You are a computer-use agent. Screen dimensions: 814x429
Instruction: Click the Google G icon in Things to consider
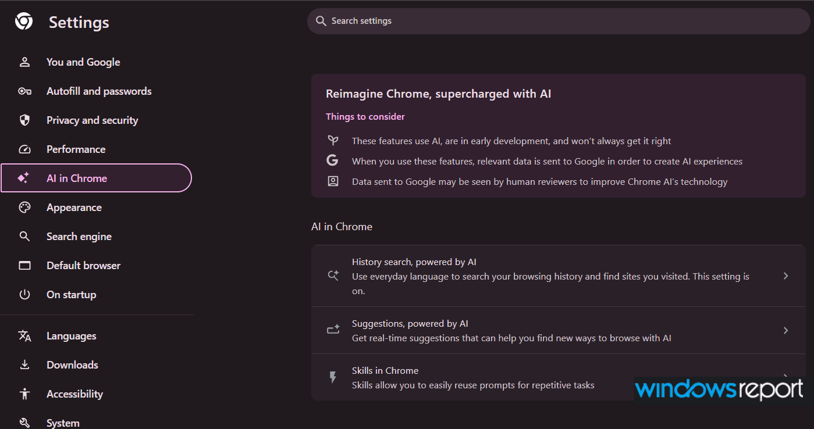[332, 161]
